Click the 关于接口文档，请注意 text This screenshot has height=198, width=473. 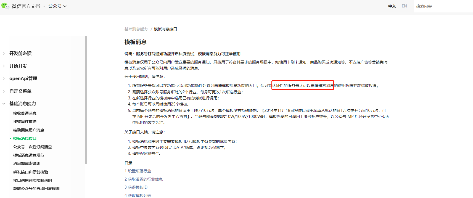point(145,132)
